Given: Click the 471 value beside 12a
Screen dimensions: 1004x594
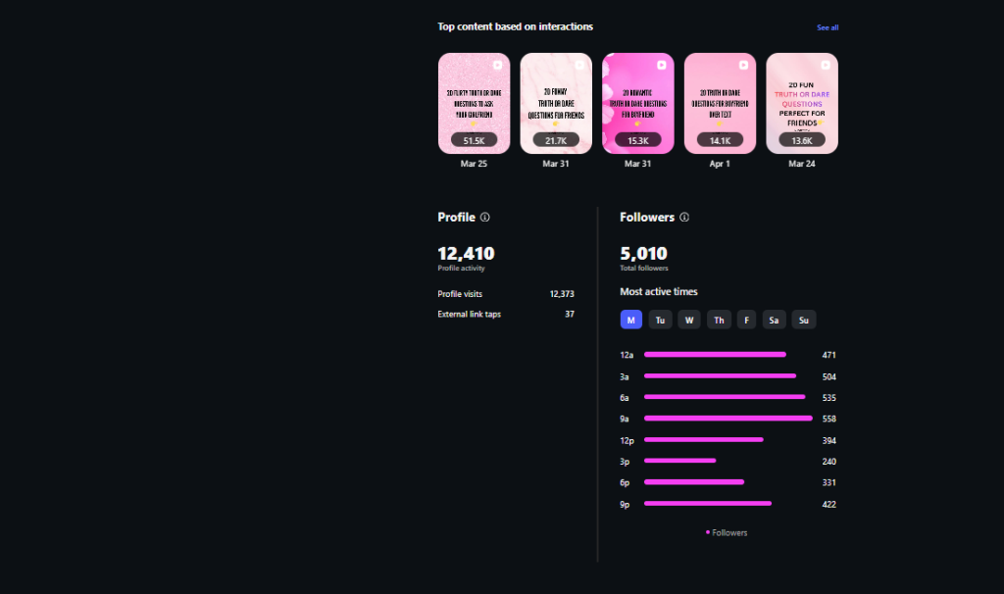Looking at the screenshot, I should click(x=828, y=355).
